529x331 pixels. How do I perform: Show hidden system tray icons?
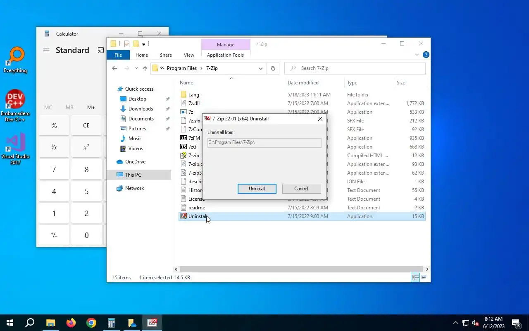click(456, 323)
